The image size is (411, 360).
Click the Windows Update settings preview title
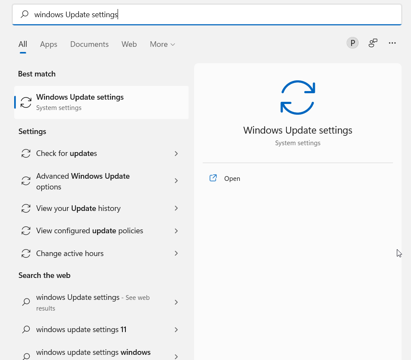coord(298,130)
